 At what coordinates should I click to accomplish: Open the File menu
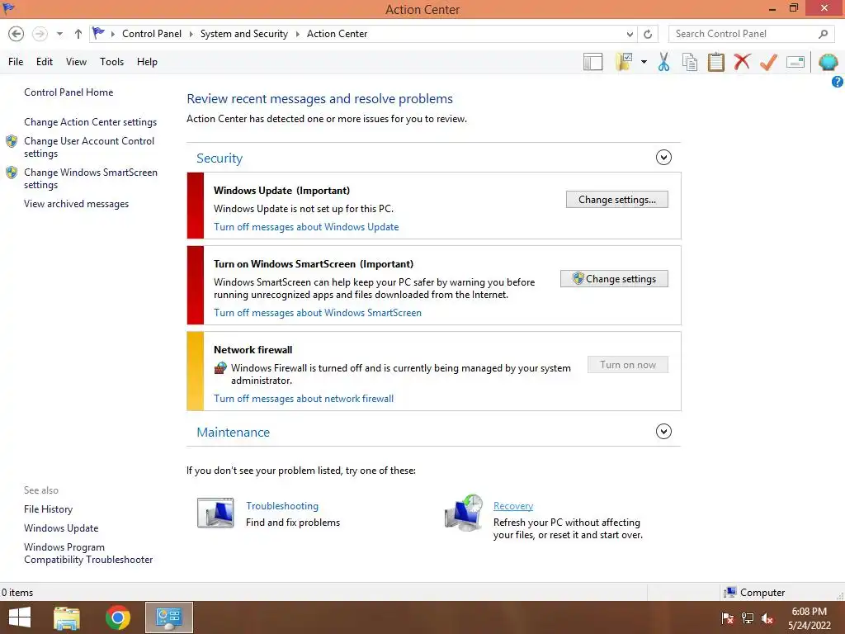(16, 62)
